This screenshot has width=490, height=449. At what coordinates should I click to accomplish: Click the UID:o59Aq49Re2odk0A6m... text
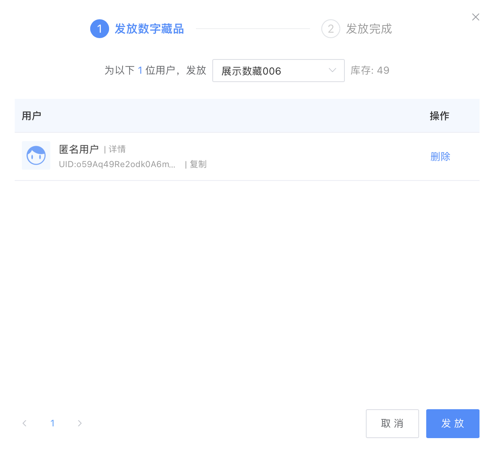click(x=117, y=164)
